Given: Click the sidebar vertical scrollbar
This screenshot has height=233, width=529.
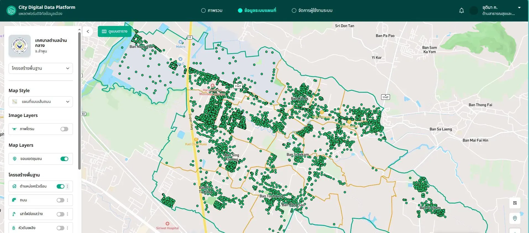Looking at the screenshot, I should pos(80,101).
